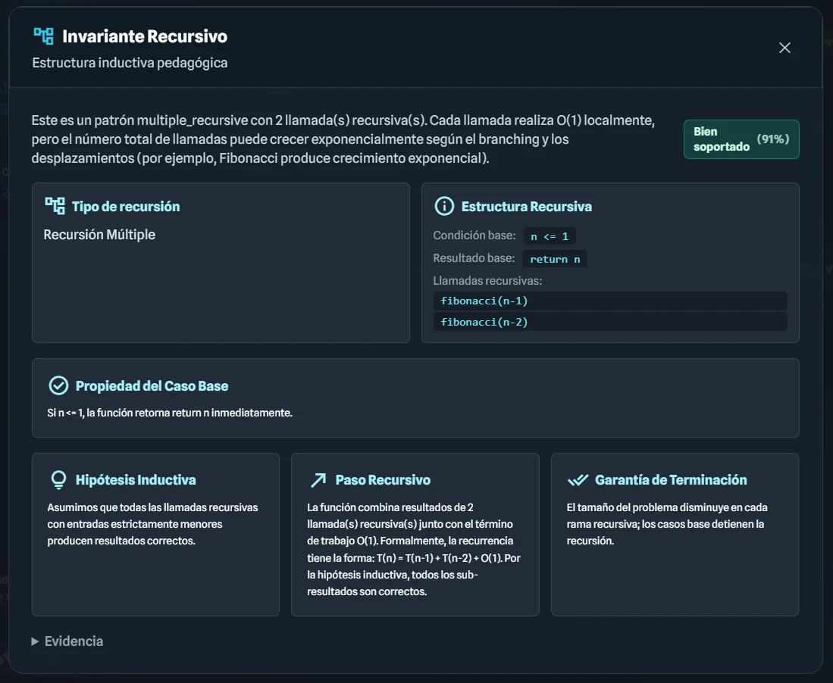The width and height of the screenshot is (833, 683).
Task: Select the n <= 1 base condition code
Action: pyautogui.click(x=550, y=236)
